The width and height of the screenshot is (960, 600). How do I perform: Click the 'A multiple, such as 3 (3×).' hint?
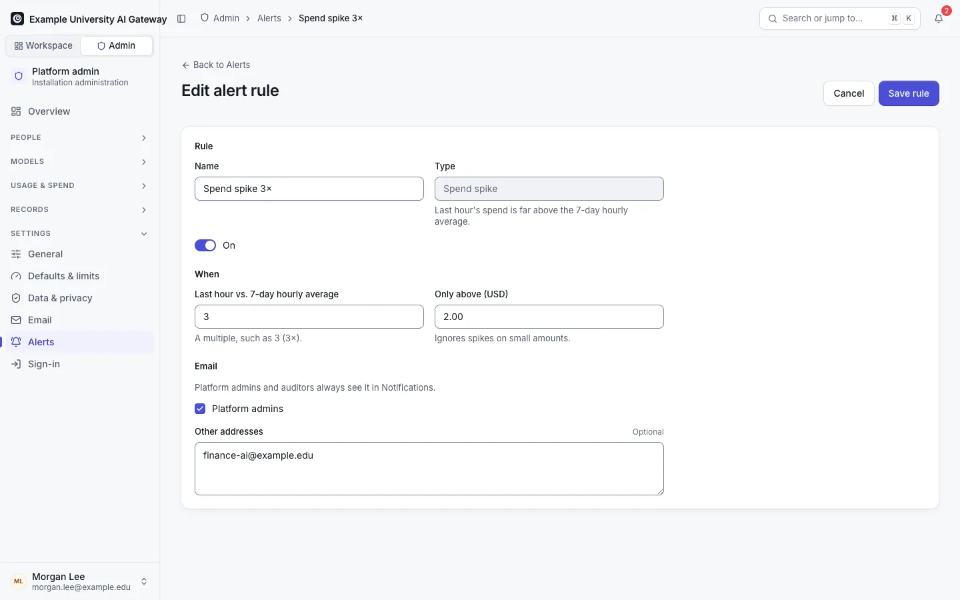(x=248, y=339)
